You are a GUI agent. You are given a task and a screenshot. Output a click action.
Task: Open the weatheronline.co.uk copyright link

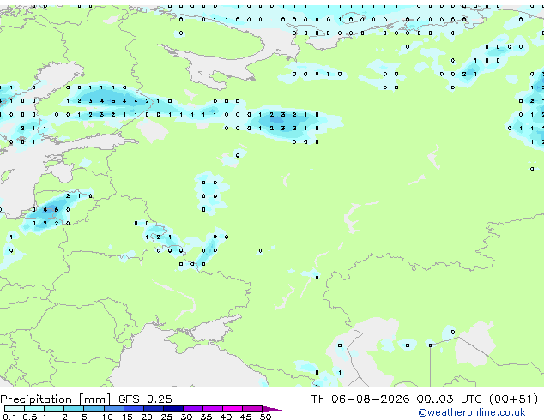471,412
